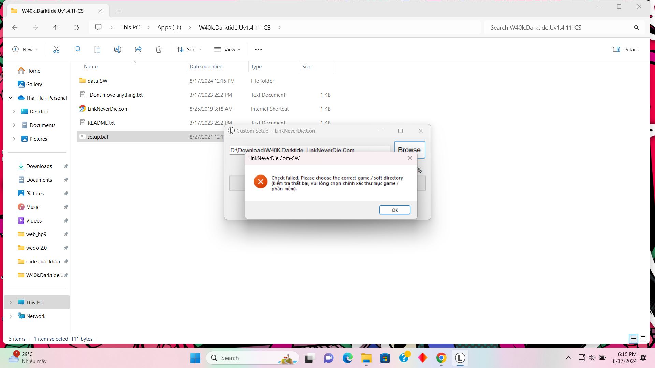Open the Music folder in sidebar

(x=32, y=207)
